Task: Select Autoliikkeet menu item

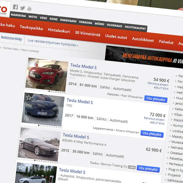Action: (143, 39)
